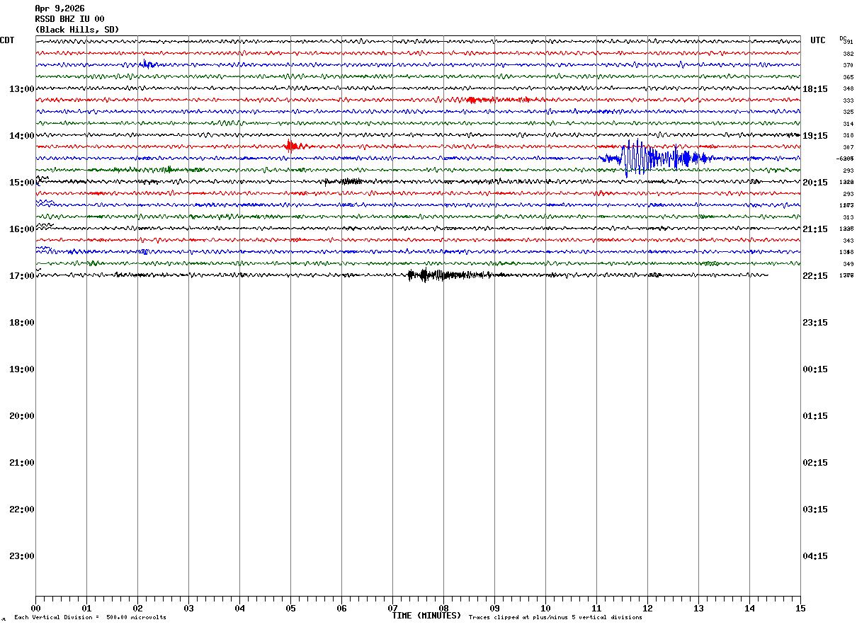Click the date label "Apr 9,2026"

click(59, 8)
